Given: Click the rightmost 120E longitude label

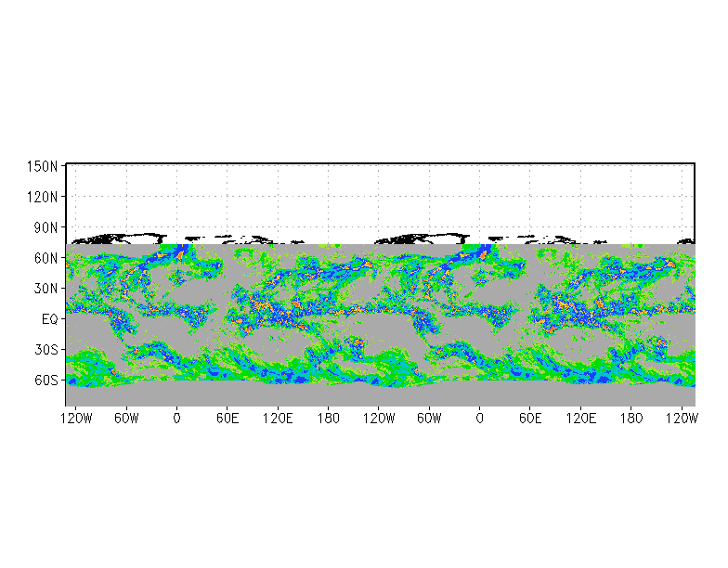Looking at the screenshot, I should [581, 419].
